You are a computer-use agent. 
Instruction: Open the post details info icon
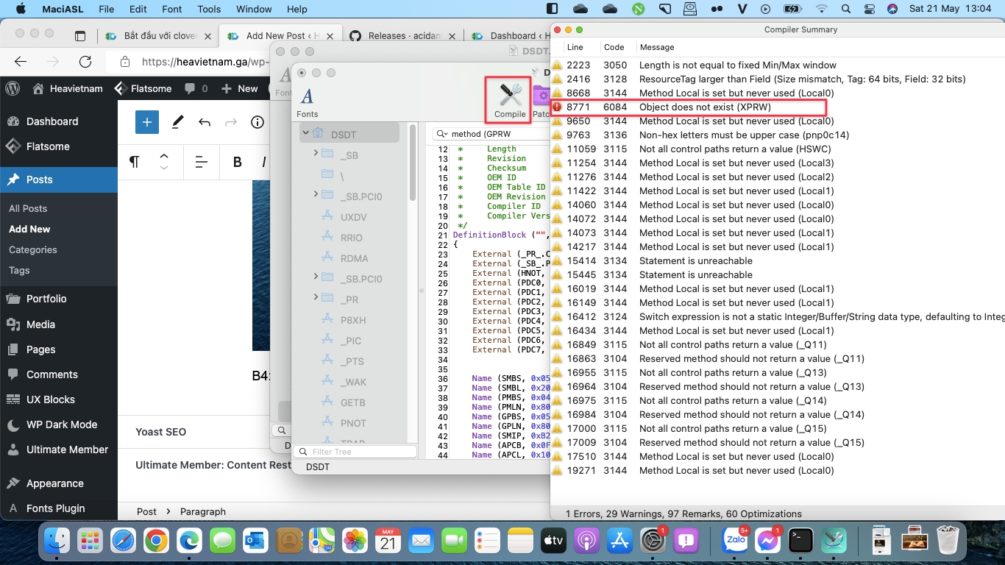pyautogui.click(x=258, y=122)
